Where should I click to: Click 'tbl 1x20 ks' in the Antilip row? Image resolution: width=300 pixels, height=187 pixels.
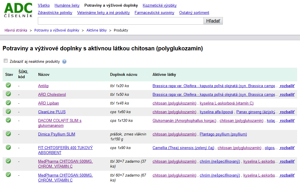(120, 86)
